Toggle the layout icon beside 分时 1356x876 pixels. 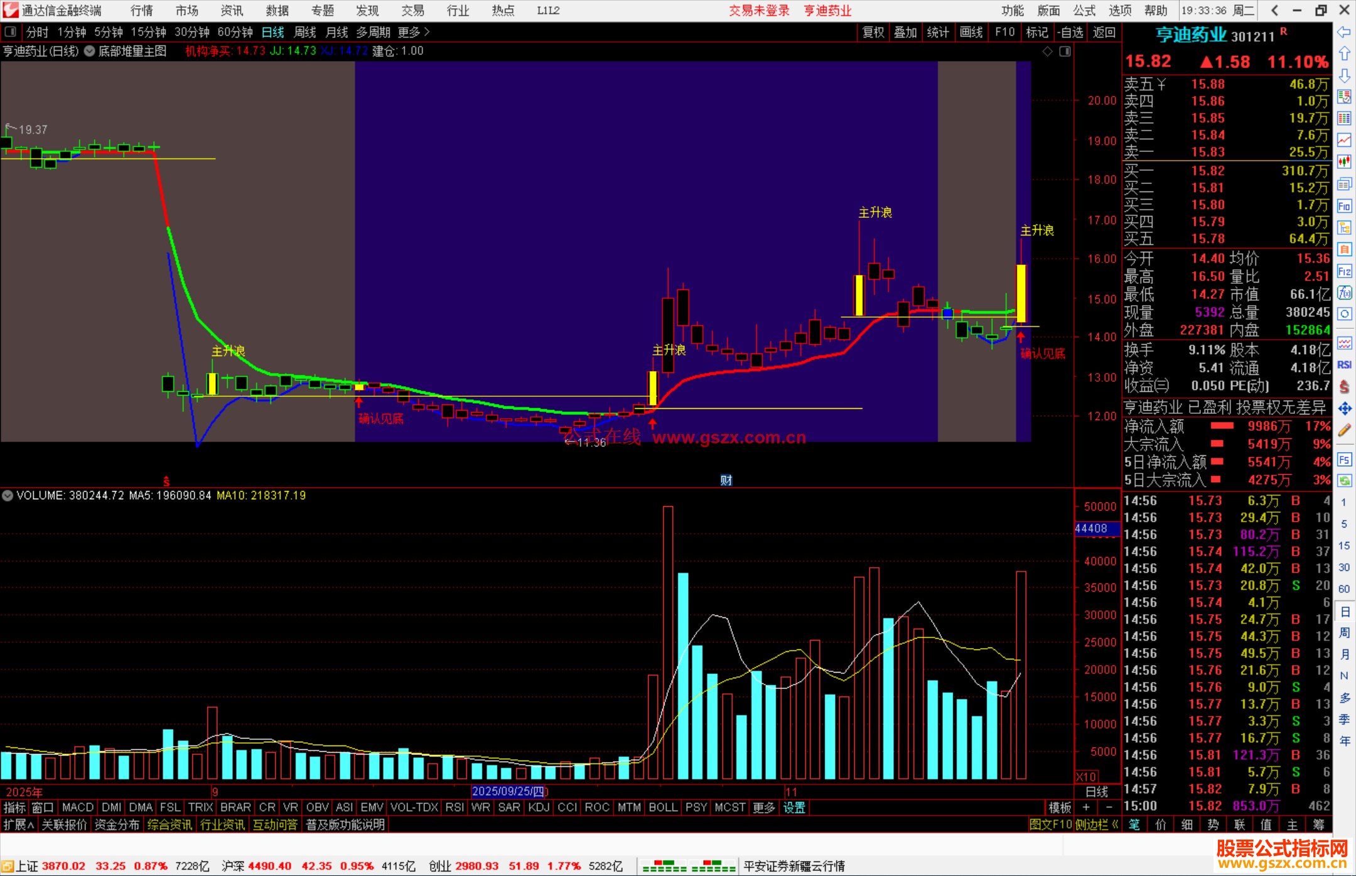coord(11,32)
